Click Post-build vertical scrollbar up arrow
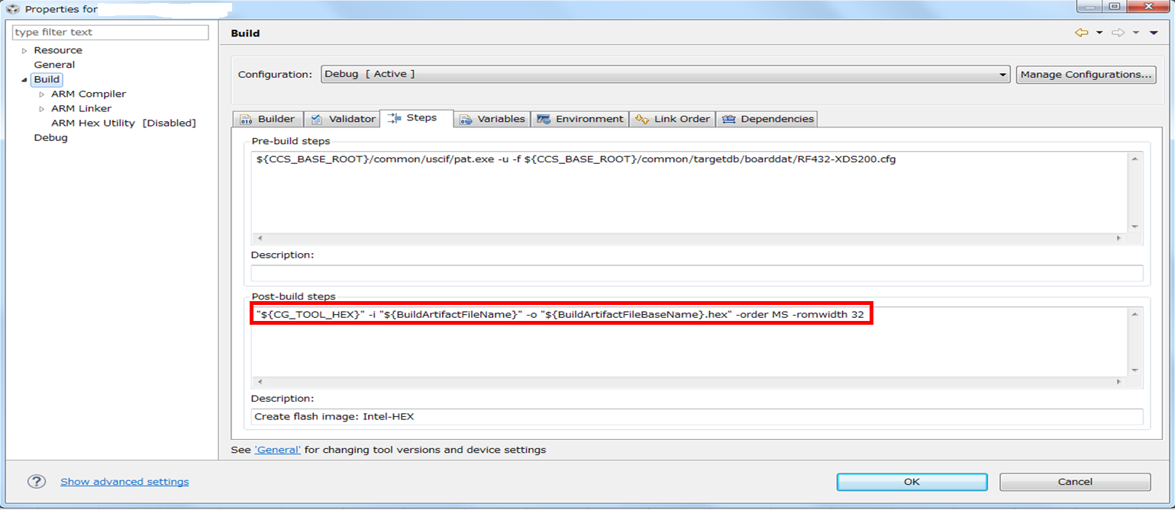1175x510 pixels. coord(1135,314)
